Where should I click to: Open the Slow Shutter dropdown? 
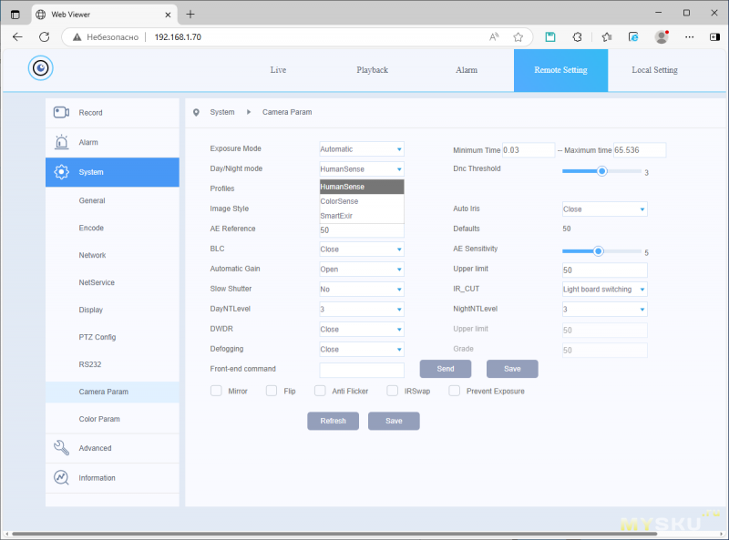click(x=362, y=289)
